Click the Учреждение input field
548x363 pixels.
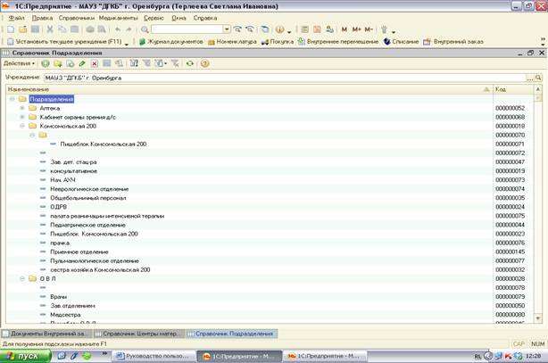[x=286, y=78]
